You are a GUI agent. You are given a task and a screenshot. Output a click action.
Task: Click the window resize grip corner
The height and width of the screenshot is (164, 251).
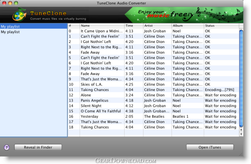pyautogui.click(x=241, y=154)
